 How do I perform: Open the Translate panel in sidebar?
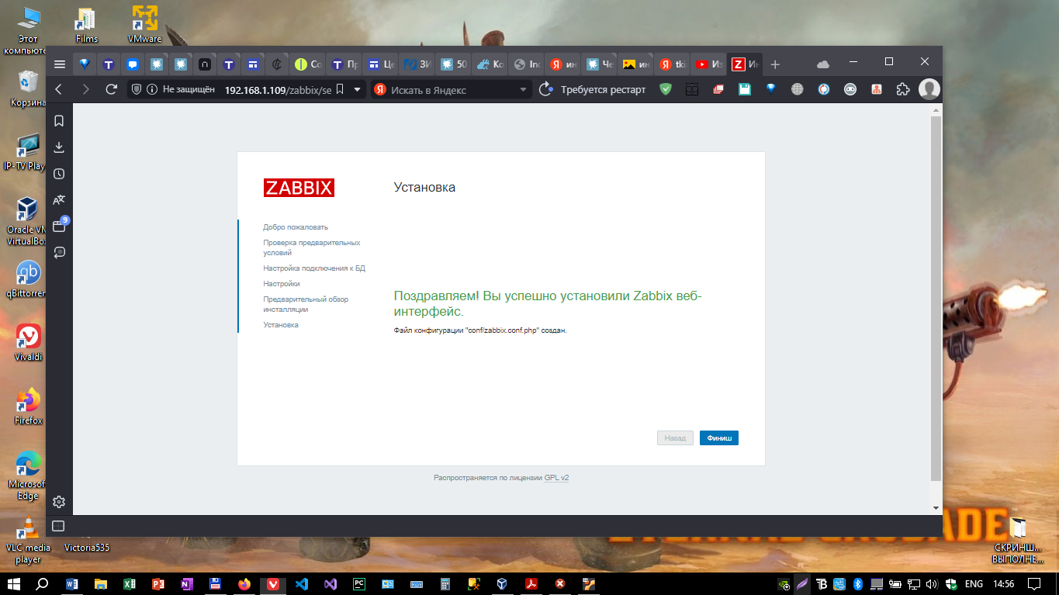click(x=59, y=200)
